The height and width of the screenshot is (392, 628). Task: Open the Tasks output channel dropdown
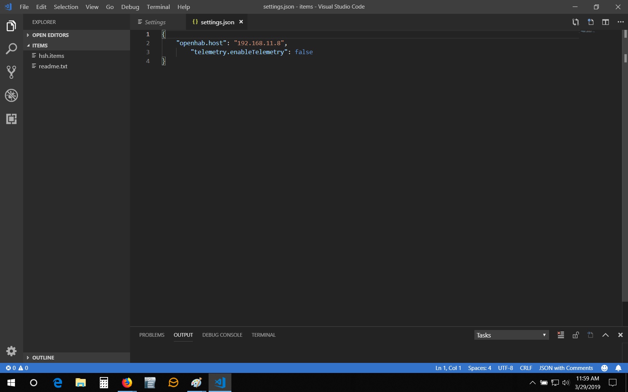pyautogui.click(x=511, y=335)
